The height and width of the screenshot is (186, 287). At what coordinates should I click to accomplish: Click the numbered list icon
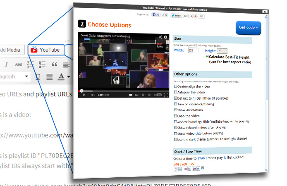coord(42,64)
